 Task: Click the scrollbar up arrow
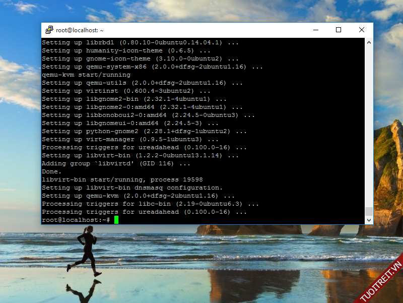[x=369, y=42]
